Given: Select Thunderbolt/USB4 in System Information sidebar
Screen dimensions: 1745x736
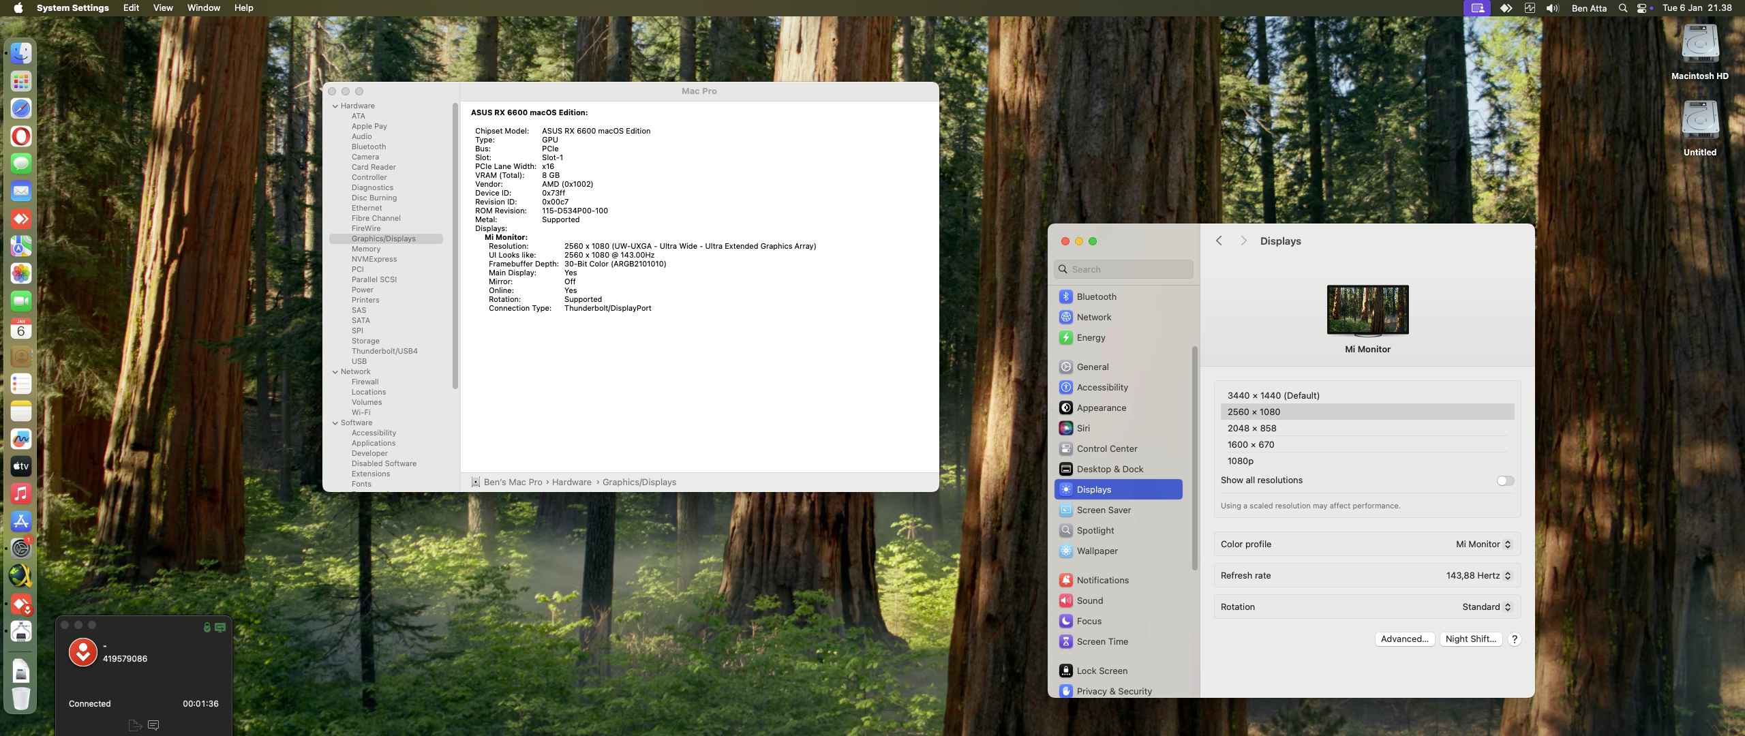Looking at the screenshot, I should (386, 351).
